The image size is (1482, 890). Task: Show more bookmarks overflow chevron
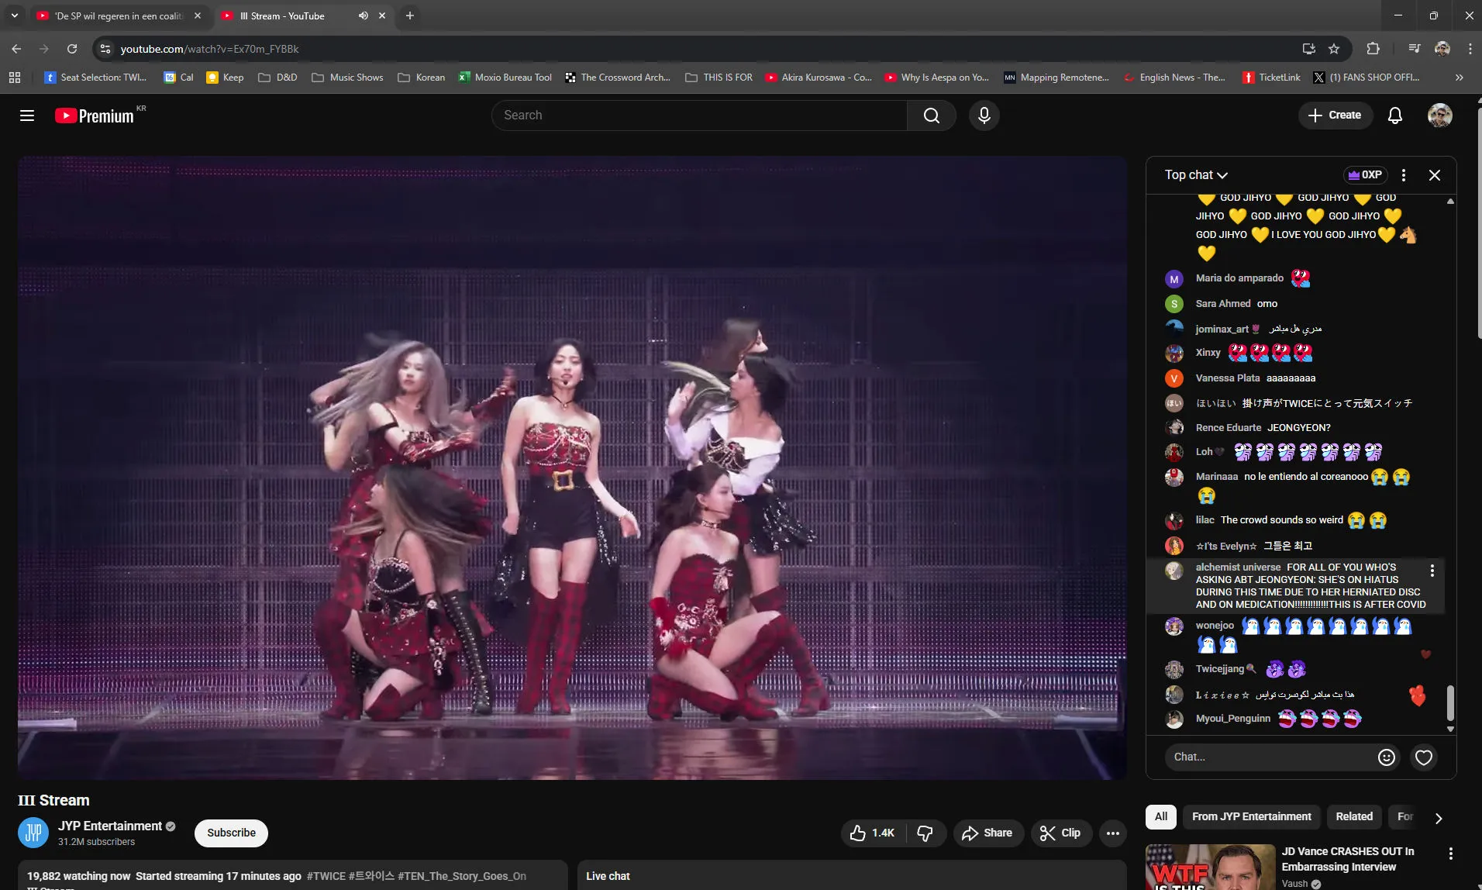(1460, 78)
